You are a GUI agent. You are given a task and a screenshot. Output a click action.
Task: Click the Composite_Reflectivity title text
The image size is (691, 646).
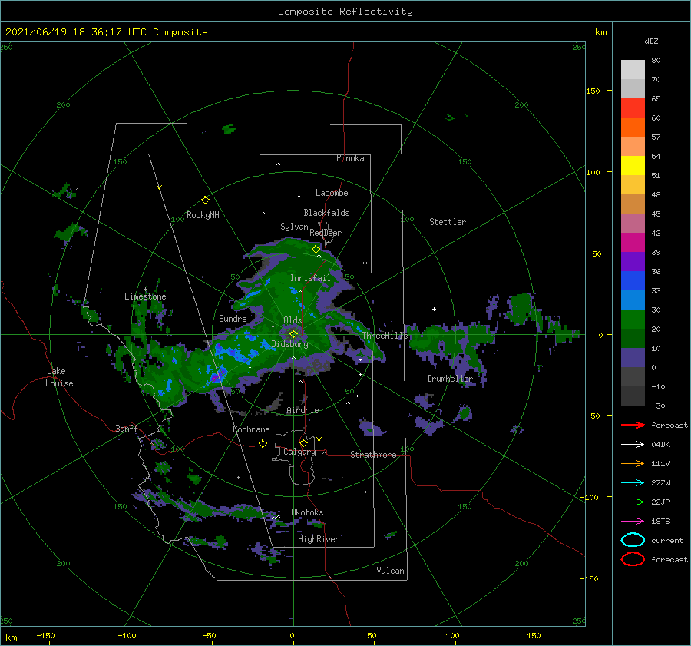[x=345, y=12]
